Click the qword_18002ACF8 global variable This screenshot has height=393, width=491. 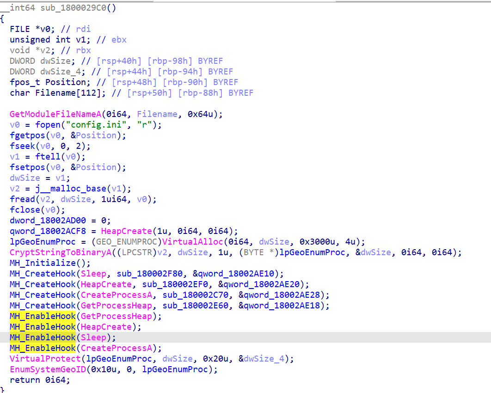point(48,231)
